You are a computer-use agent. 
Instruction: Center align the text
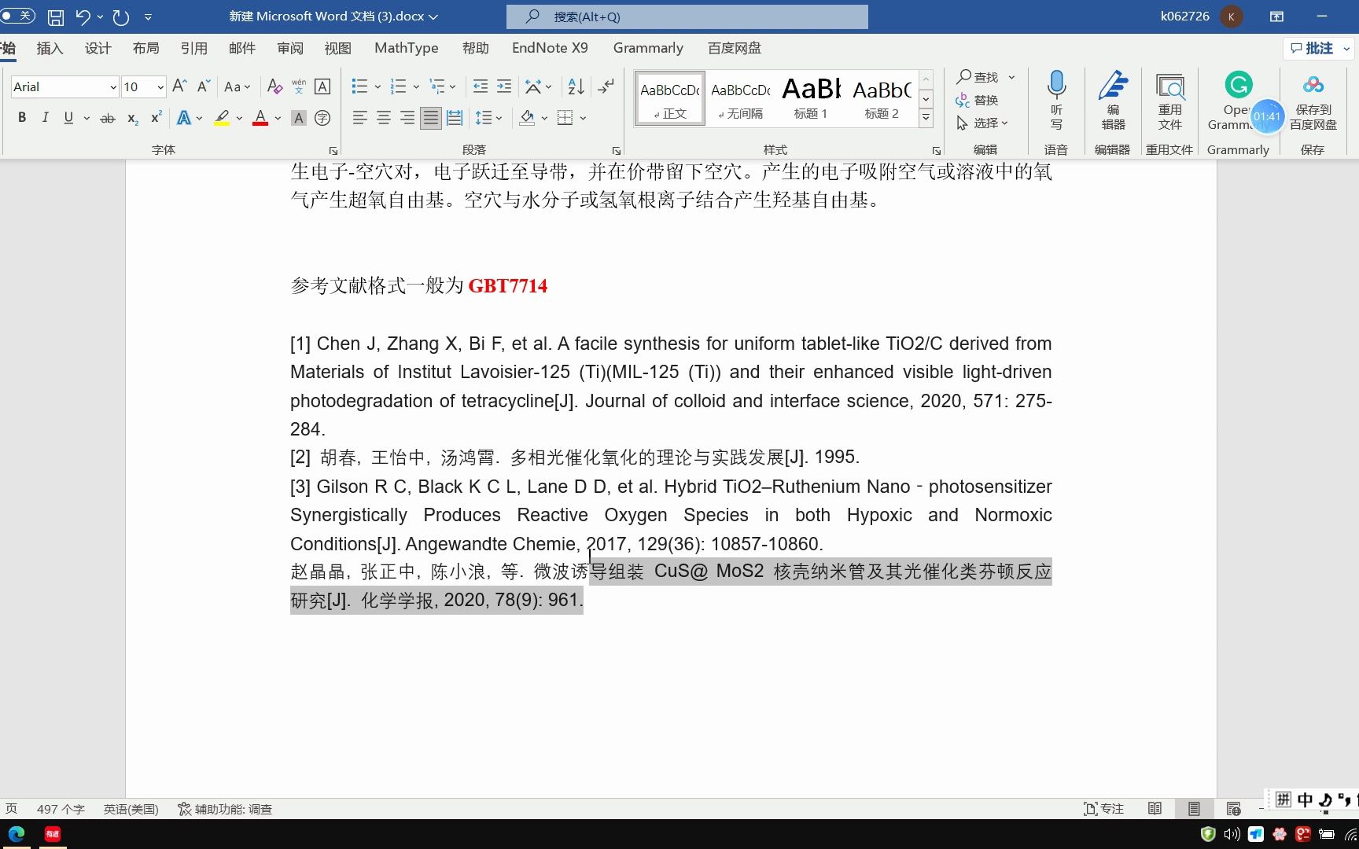pos(384,118)
